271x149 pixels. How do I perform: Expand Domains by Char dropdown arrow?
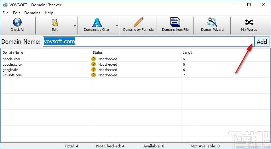pos(117,26)
